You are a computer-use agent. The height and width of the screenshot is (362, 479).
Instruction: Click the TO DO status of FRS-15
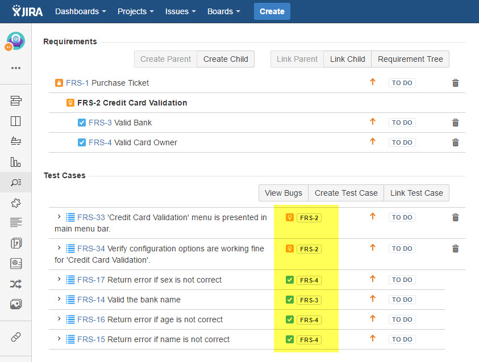point(402,339)
